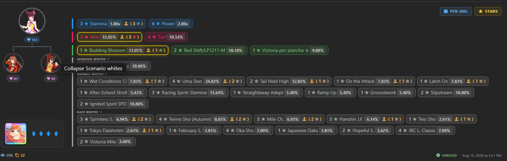Click the right parent character portrait
Screen dimensions: 507x161
click(x=51, y=63)
